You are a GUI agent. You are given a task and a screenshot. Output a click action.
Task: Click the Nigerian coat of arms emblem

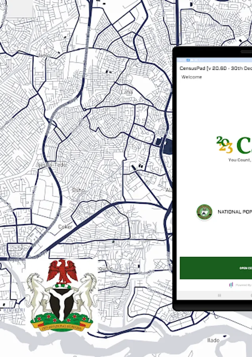(61, 295)
